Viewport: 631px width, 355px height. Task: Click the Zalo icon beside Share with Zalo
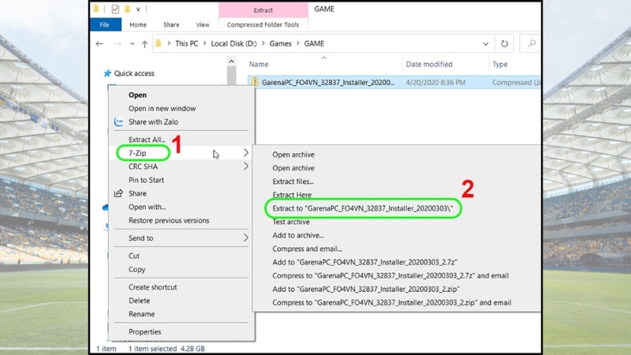(x=119, y=122)
